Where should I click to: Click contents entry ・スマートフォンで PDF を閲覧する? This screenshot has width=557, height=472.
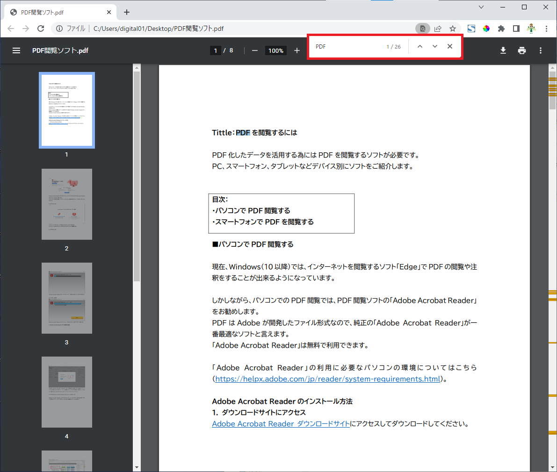coord(263,222)
